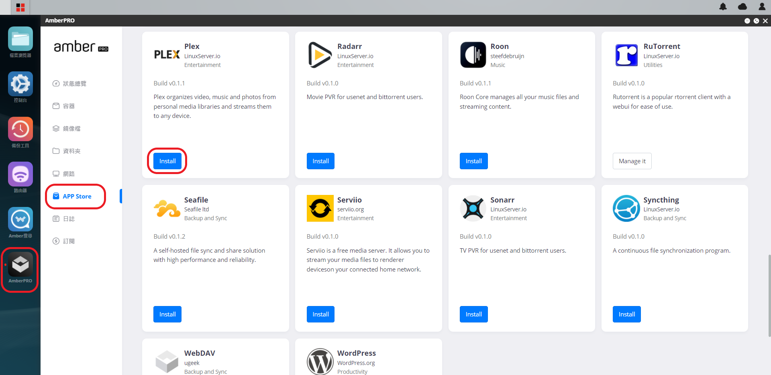Screen dimensions: 771x375
Task: Click the Sonarr title text
Action: pyautogui.click(x=502, y=200)
